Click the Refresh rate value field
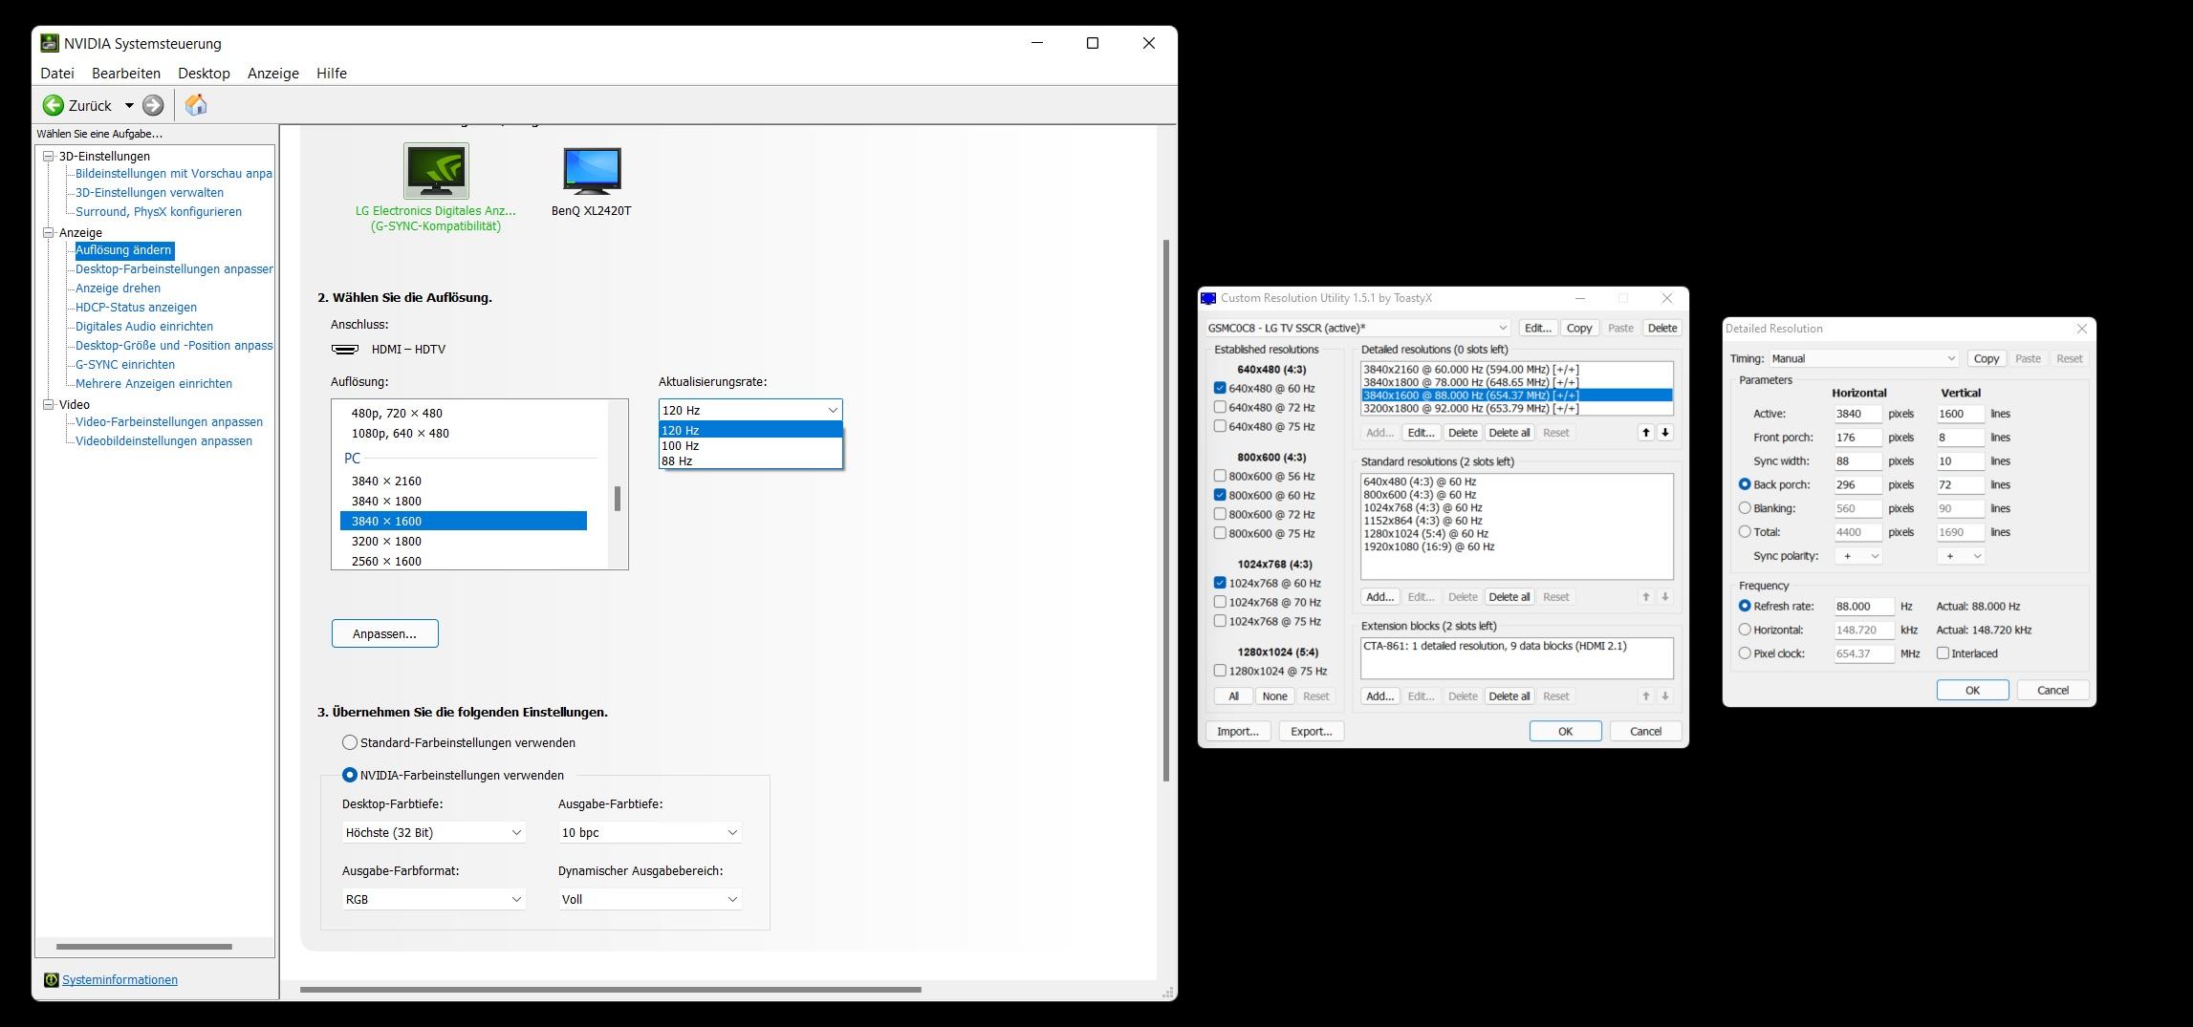2193x1027 pixels. click(x=1864, y=607)
